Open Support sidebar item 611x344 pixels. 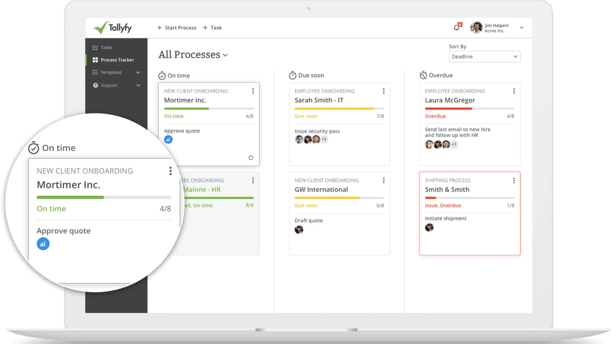click(x=109, y=85)
